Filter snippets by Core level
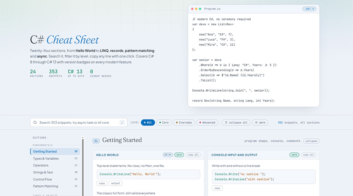Viewport: 353px width, 196px height. 164,123
